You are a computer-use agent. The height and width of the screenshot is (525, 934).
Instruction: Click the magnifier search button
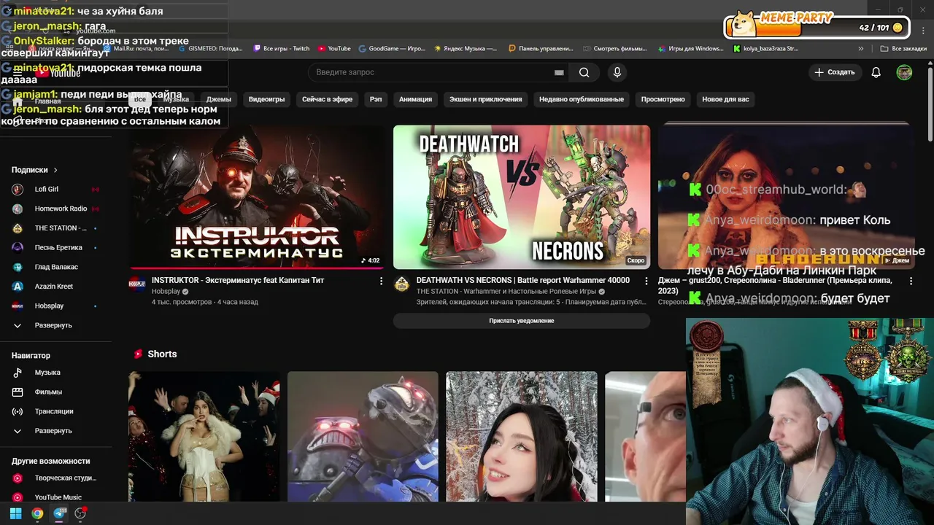point(584,72)
